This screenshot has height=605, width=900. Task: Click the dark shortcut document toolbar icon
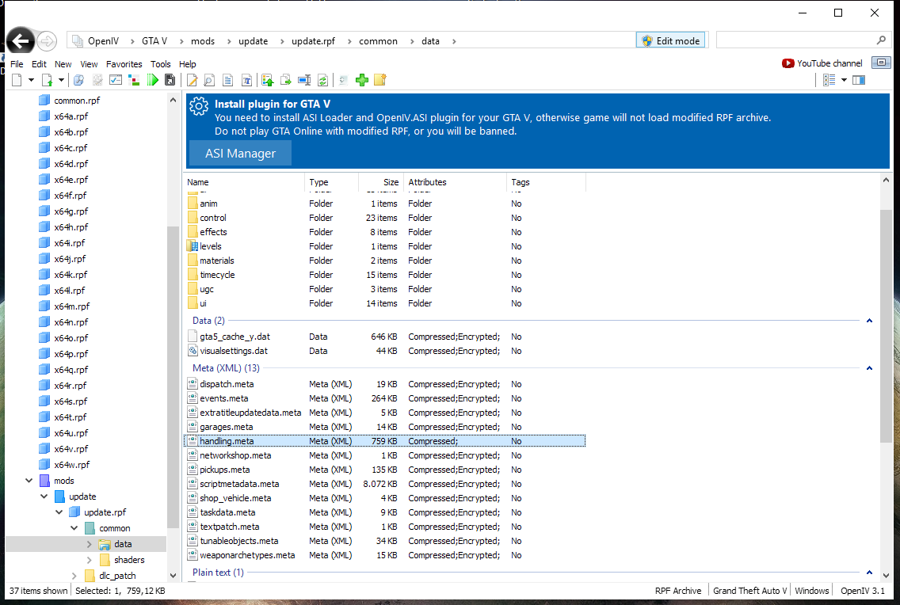(170, 80)
